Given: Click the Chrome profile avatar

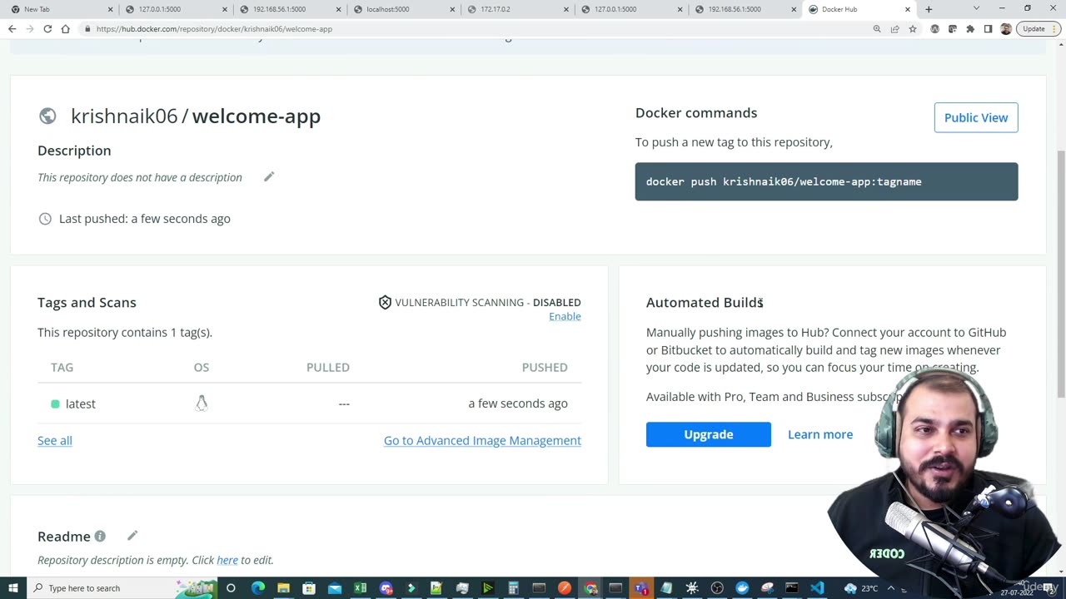Looking at the screenshot, I should click(1006, 28).
